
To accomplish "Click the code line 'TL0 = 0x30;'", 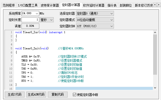I will [30, 65].
